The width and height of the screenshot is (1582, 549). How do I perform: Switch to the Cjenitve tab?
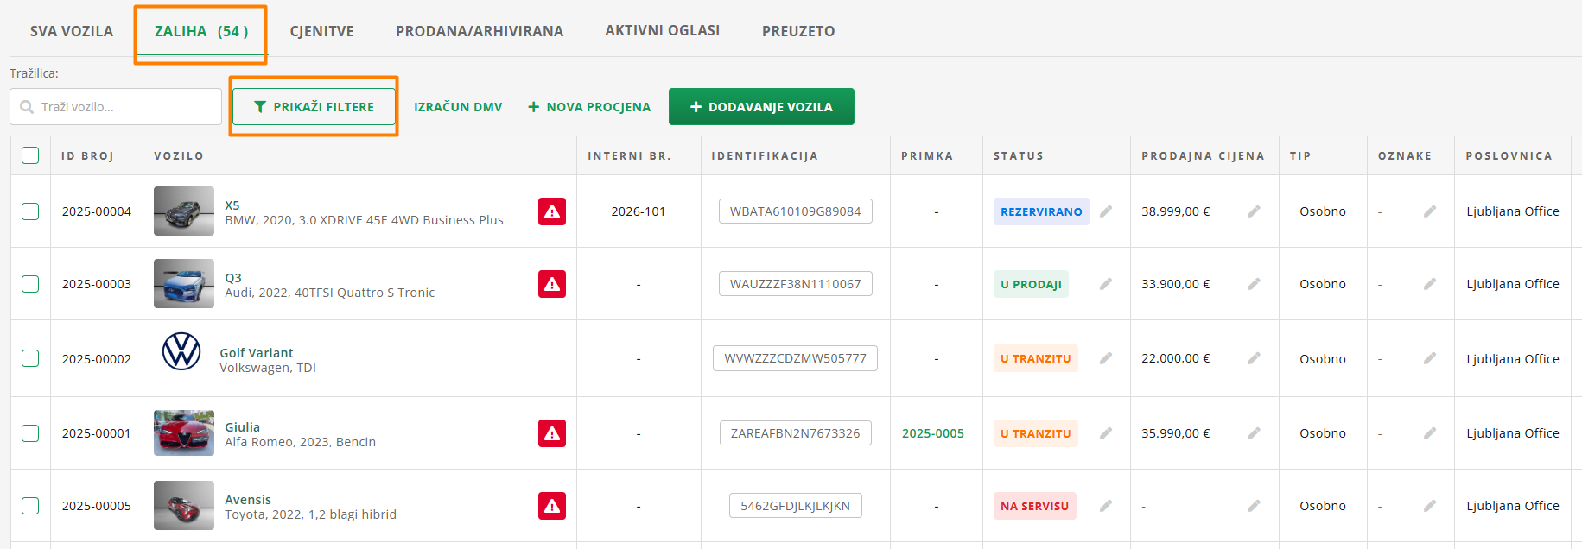click(321, 31)
